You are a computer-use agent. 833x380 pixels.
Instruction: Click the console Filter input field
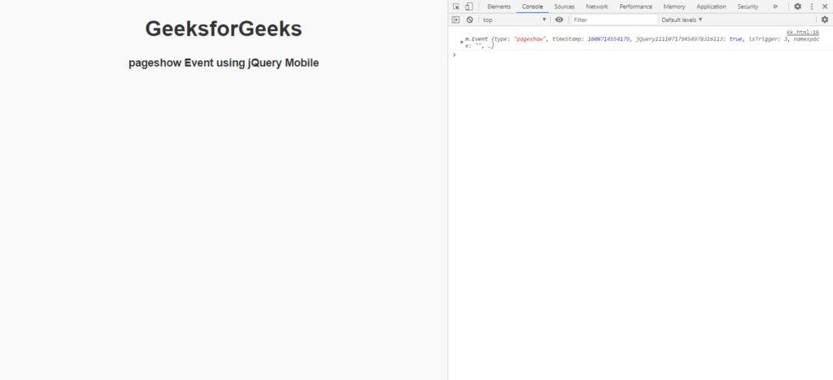pos(613,20)
